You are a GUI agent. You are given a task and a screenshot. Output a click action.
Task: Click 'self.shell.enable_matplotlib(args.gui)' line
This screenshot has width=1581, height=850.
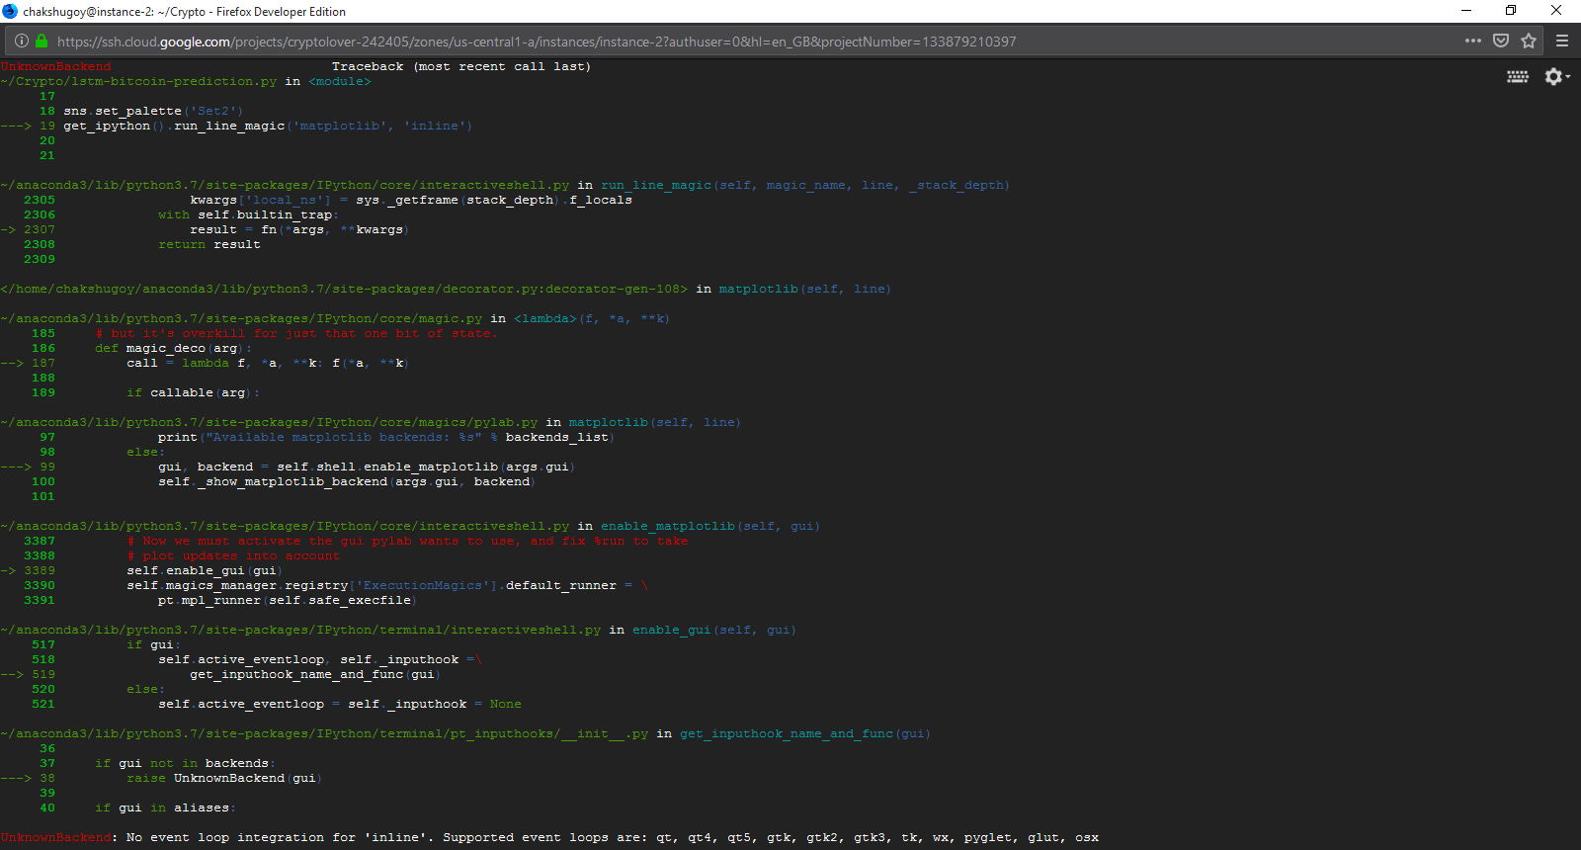click(x=367, y=467)
